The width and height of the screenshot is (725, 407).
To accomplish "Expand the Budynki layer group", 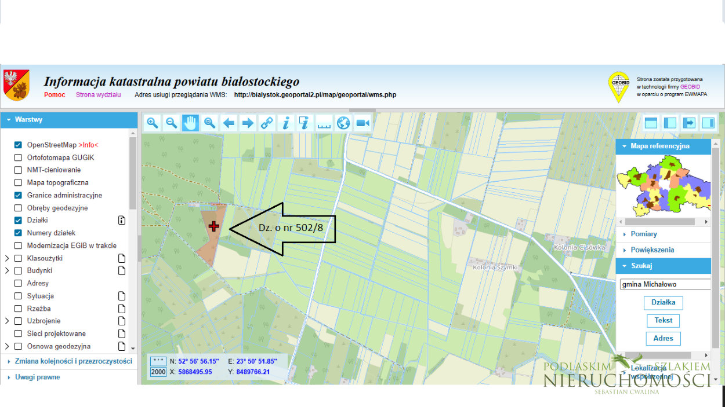I will (7, 270).
